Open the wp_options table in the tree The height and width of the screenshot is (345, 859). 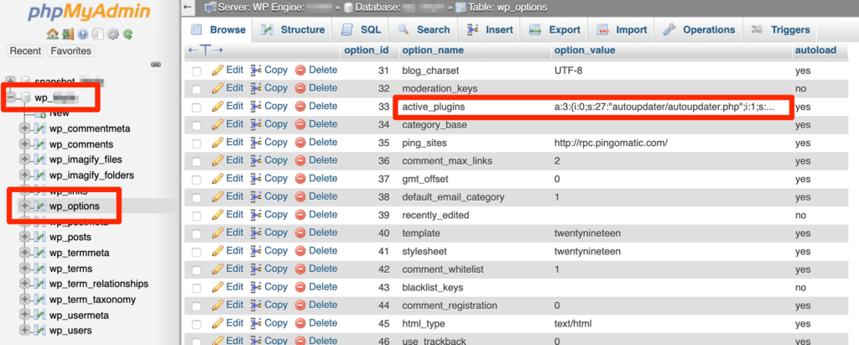point(74,206)
